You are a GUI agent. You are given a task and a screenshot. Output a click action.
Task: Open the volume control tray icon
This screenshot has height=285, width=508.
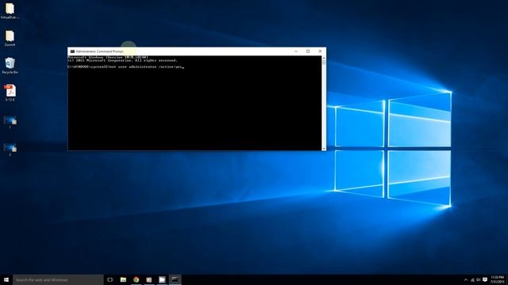(x=479, y=279)
